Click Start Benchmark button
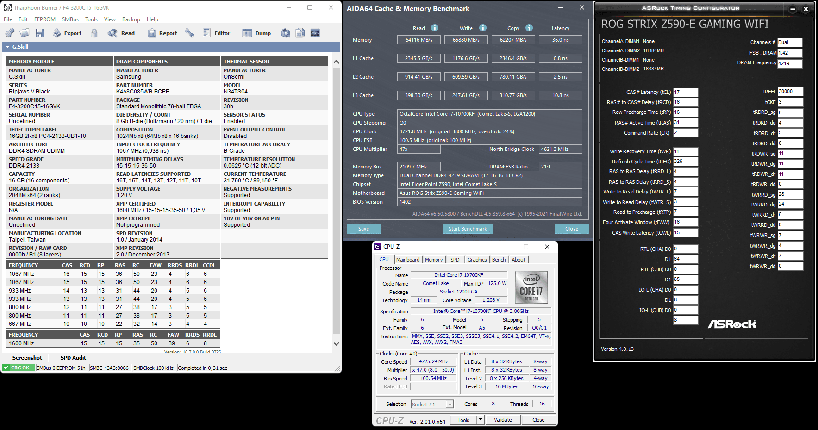 point(468,229)
